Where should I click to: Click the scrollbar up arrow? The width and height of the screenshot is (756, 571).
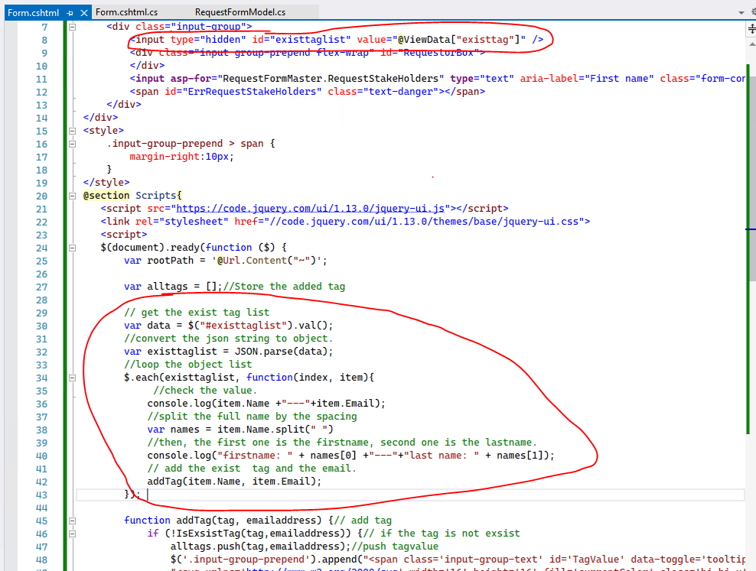tap(751, 44)
